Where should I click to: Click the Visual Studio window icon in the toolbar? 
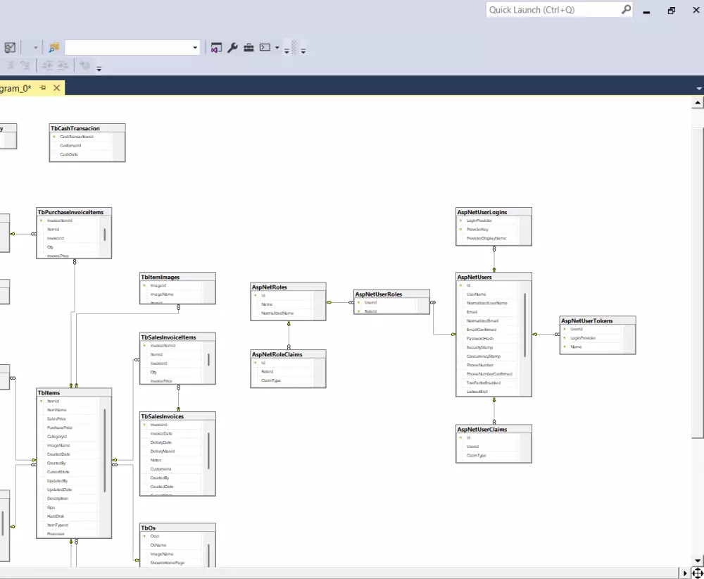point(216,47)
